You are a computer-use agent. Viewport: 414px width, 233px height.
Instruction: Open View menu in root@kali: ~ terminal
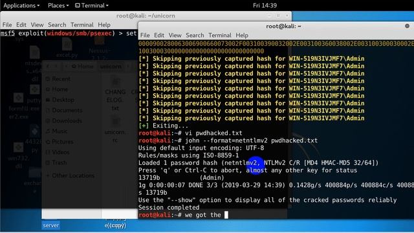[x=175, y=35]
